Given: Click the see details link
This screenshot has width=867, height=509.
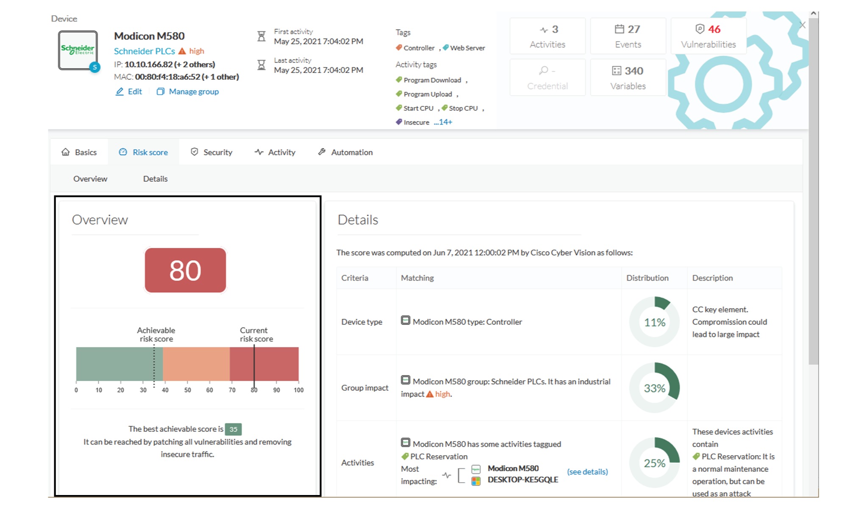Looking at the screenshot, I should tap(587, 472).
